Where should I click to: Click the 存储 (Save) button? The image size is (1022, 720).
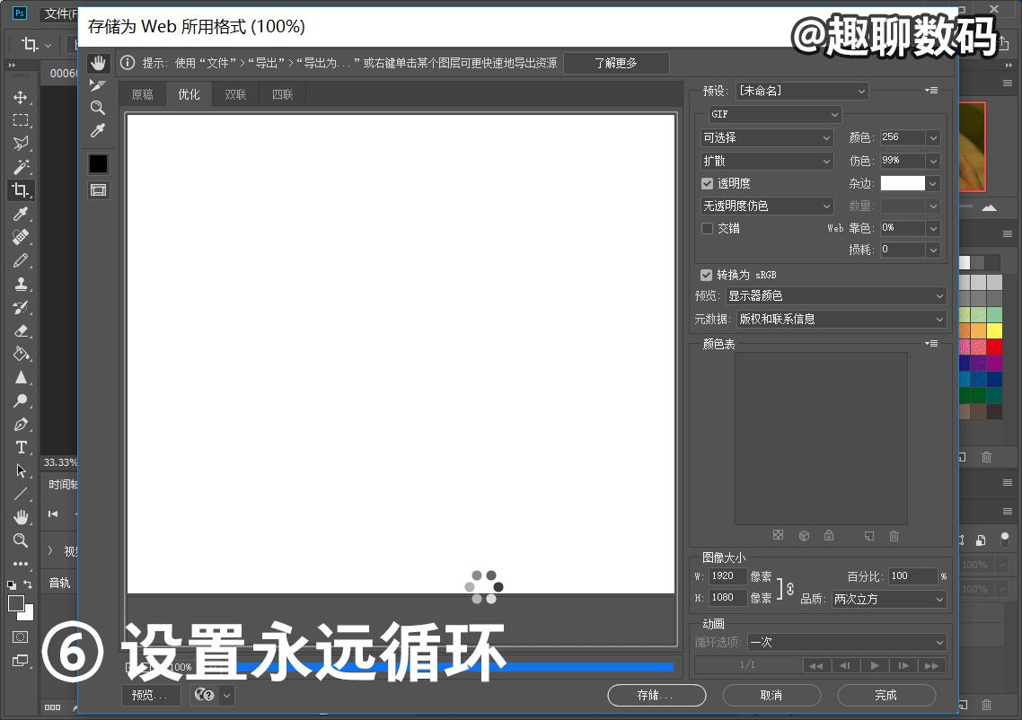tap(656, 694)
